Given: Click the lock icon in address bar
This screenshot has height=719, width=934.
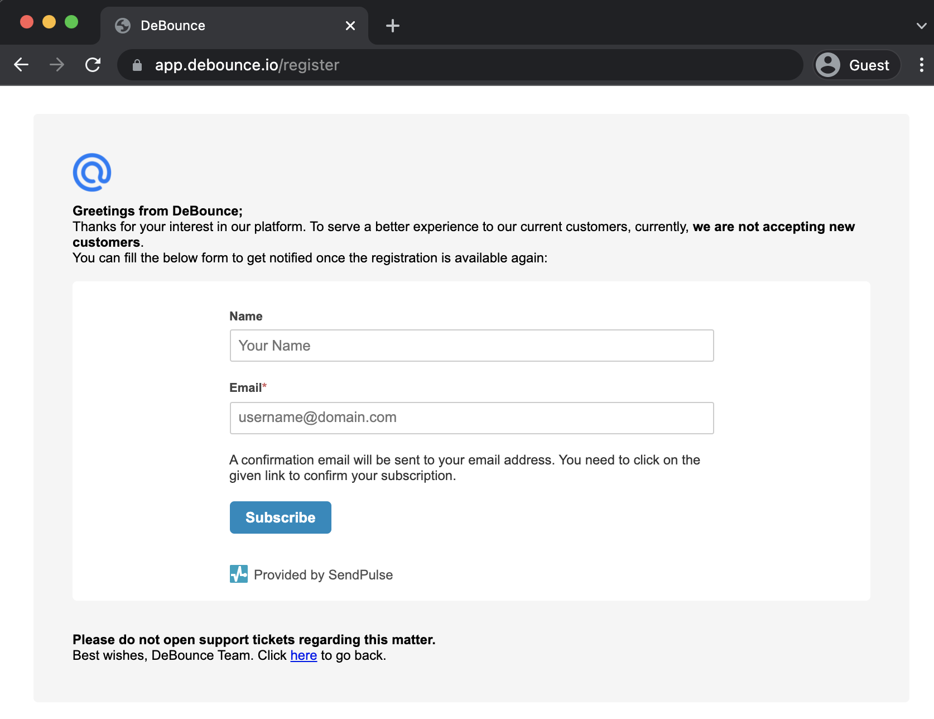Looking at the screenshot, I should pyautogui.click(x=137, y=65).
